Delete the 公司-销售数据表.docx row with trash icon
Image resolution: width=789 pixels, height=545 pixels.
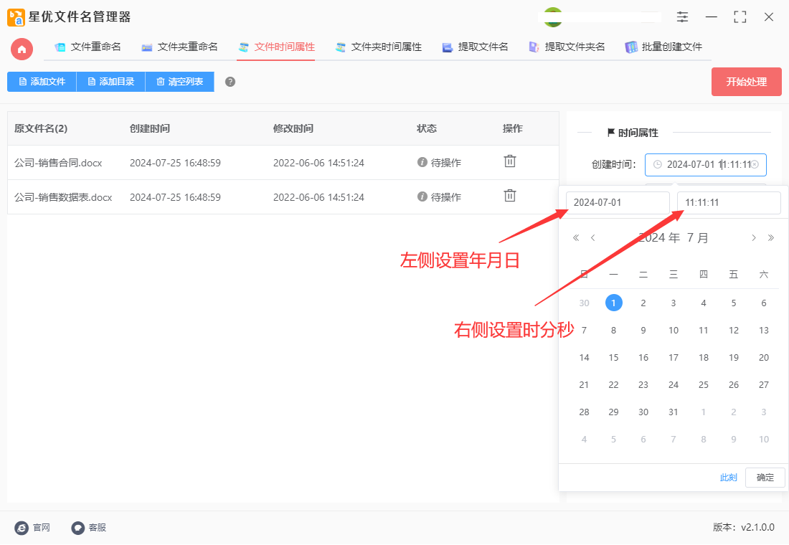510,196
